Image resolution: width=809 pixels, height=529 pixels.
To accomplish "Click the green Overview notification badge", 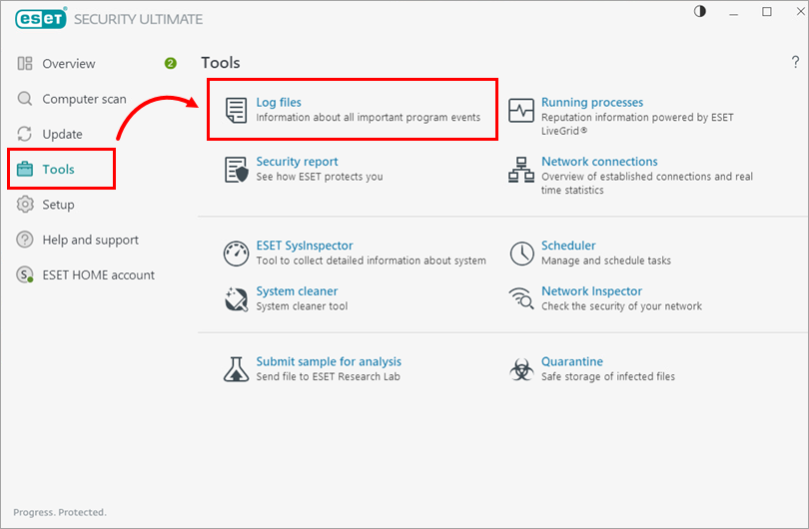I will pos(170,64).
